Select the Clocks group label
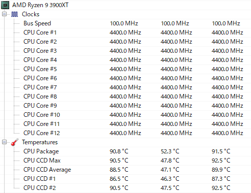The width and height of the screenshot is (251, 193). 31,14
